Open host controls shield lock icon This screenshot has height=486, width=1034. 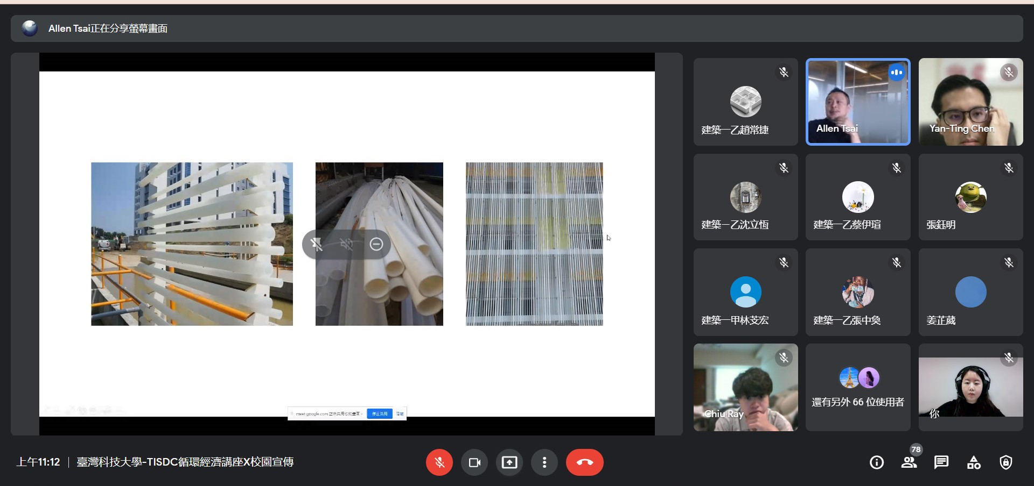click(x=1006, y=462)
